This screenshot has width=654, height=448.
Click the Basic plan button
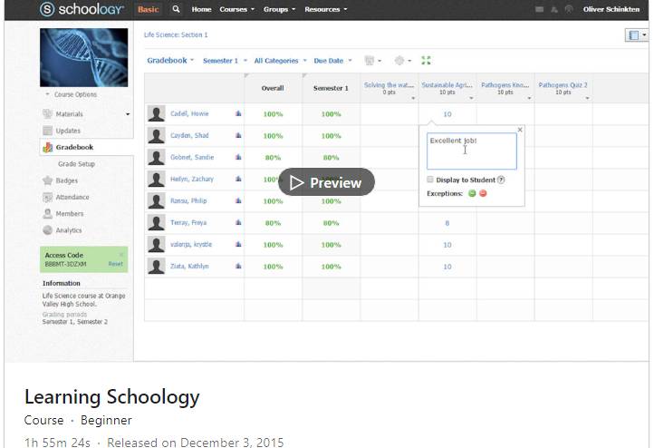pyautogui.click(x=148, y=9)
